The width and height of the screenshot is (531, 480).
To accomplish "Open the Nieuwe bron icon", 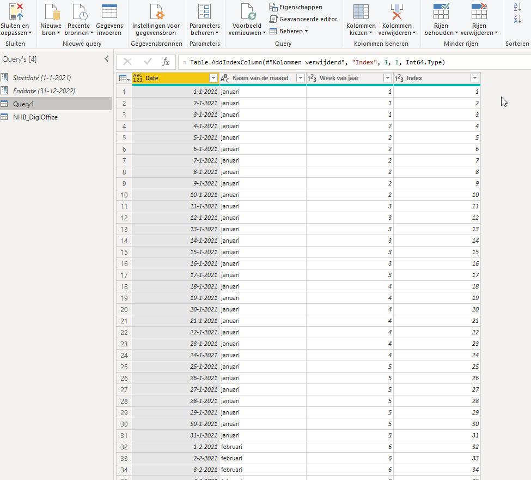I will tap(52, 11).
